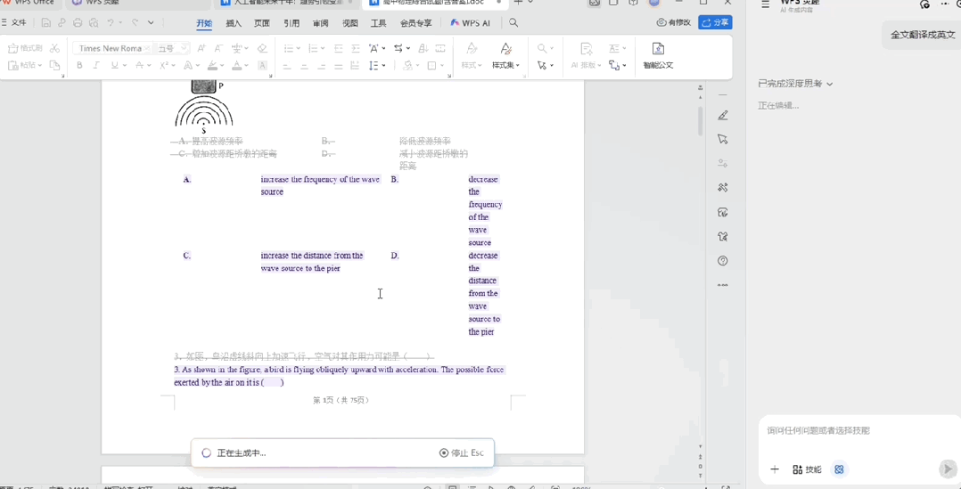The image size is (961, 489).
Task: Switch to the Insert (插入) tab
Action: tap(234, 23)
